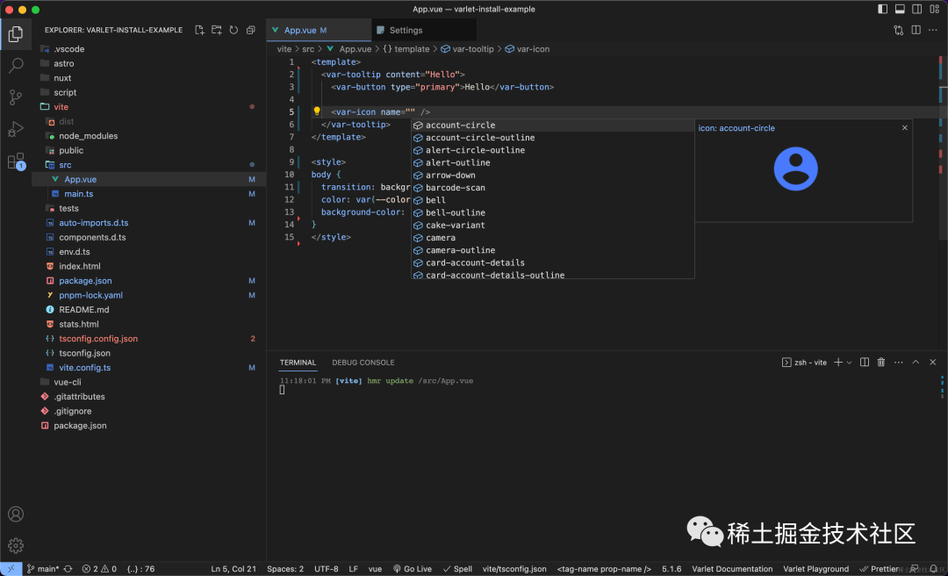
Task: Choose account-circle-outline from the suggestion list
Action: (553, 138)
